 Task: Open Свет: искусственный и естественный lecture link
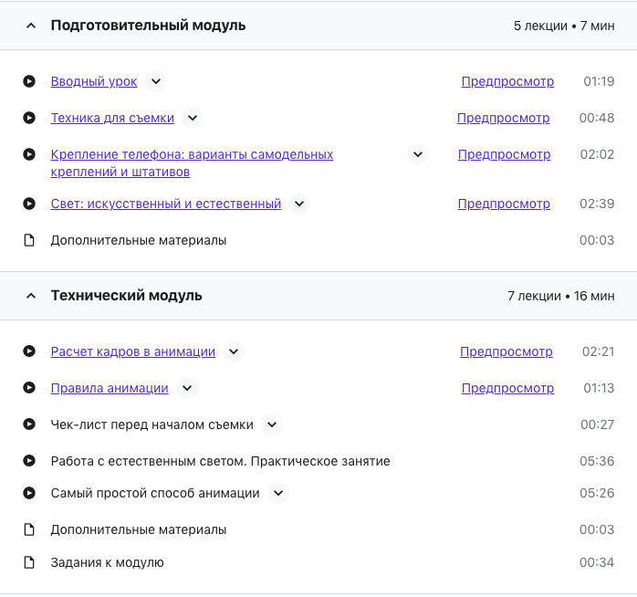coord(165,204)
